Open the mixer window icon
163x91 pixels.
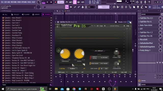(x=126, y=7)
